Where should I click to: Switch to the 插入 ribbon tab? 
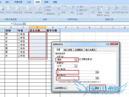(x=7, y=2)
